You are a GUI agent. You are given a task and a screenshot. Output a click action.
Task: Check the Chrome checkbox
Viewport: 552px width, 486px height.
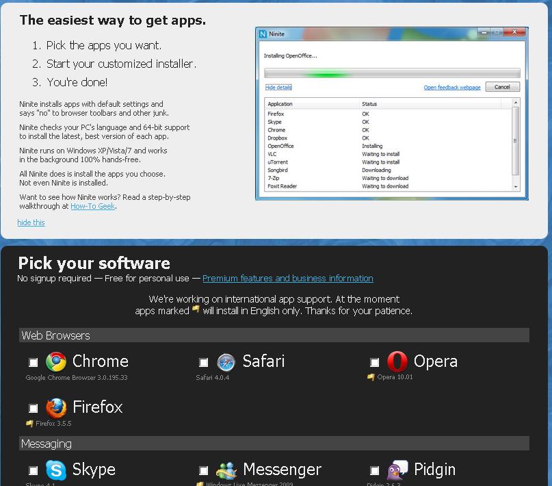click(x=34, y=362)
